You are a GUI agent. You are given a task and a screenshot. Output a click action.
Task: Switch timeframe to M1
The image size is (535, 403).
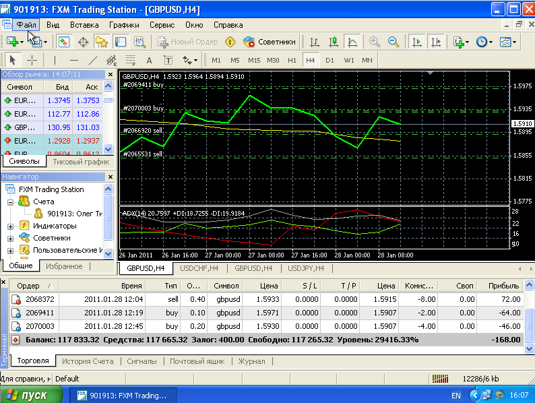(216, 61)
